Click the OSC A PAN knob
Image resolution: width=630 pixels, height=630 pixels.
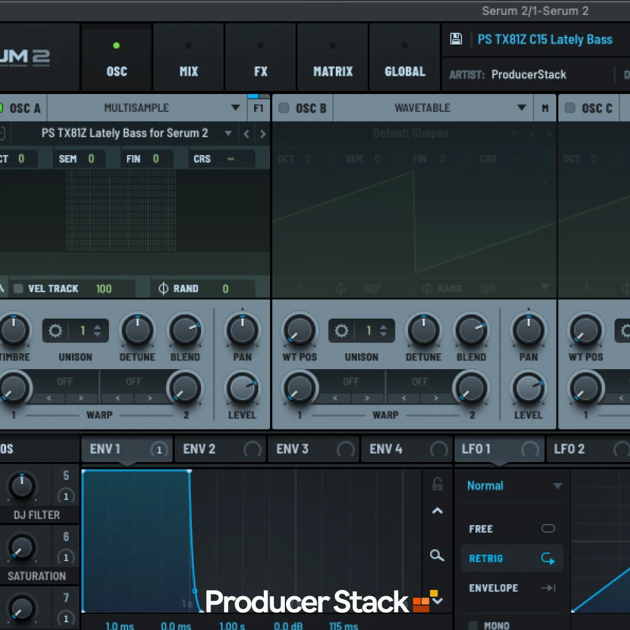pos(242,330)
